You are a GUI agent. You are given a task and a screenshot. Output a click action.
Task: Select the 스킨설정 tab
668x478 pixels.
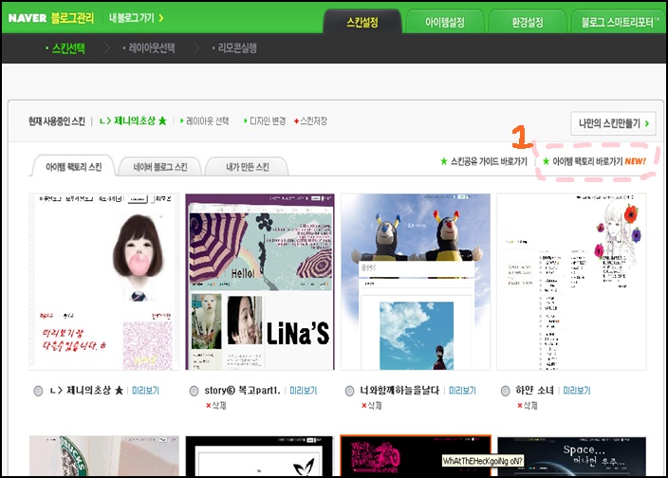tap(362, 22)
